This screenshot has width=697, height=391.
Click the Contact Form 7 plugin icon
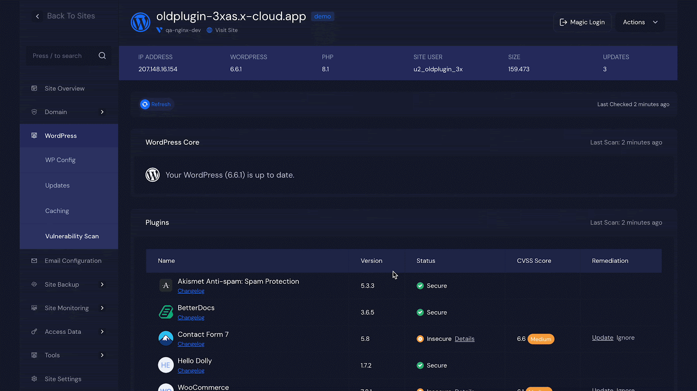point(166,338)
